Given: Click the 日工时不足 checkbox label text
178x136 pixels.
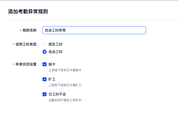Looking at the screenshot, I should coord(57,94).
